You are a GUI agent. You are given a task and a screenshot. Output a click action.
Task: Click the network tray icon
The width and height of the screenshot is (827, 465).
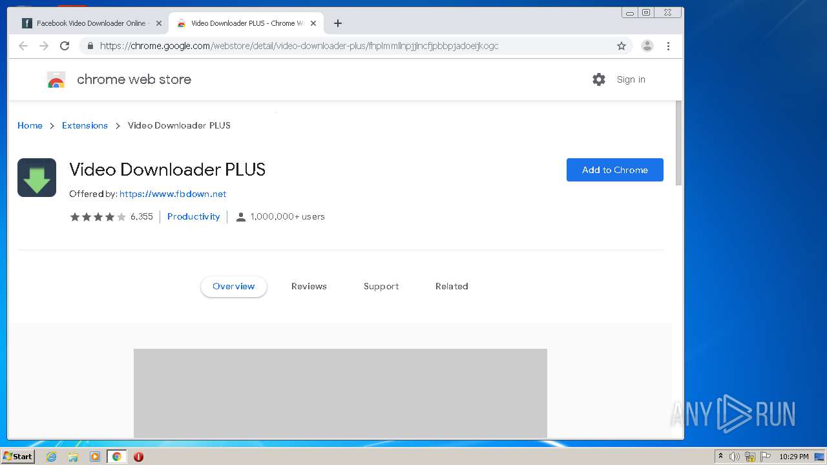[x=750, y=457]
